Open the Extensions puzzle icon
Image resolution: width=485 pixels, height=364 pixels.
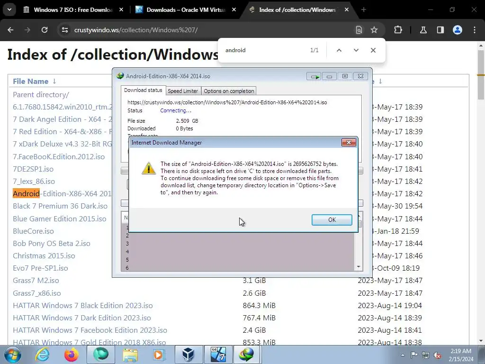pos(398,30)
